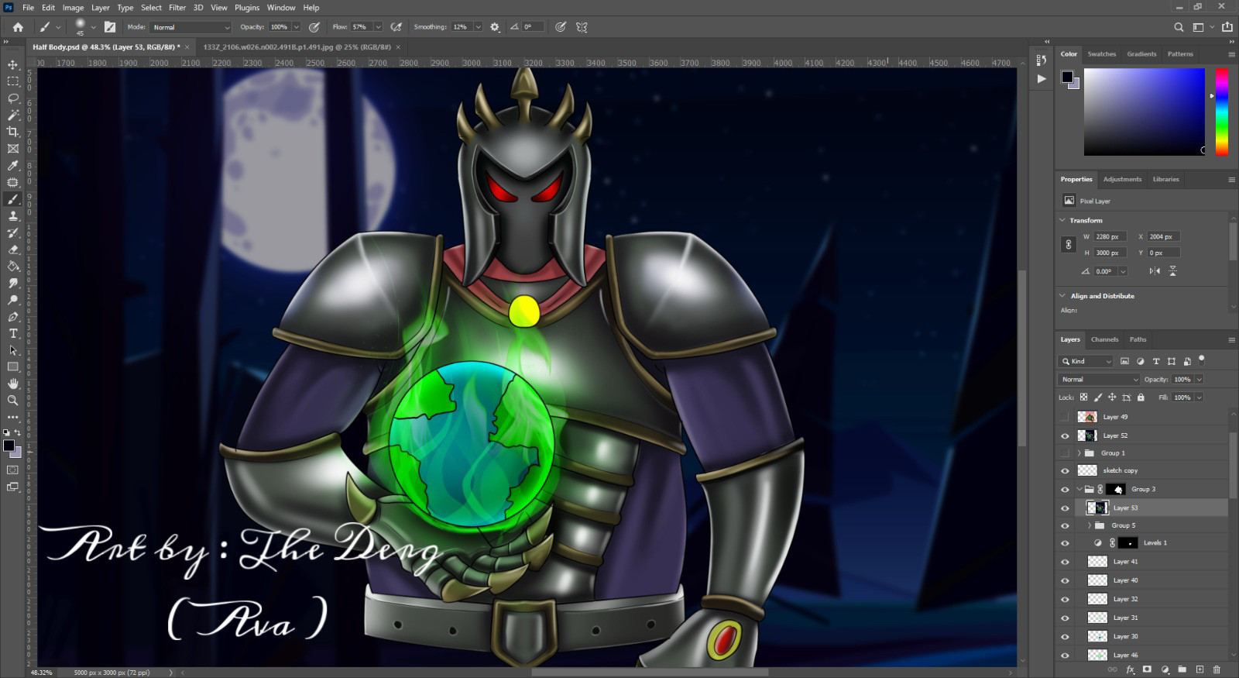Viewport: 1239px width, 678px height.
Task: Open the layer style fx menu
Action: point(1130,669)
